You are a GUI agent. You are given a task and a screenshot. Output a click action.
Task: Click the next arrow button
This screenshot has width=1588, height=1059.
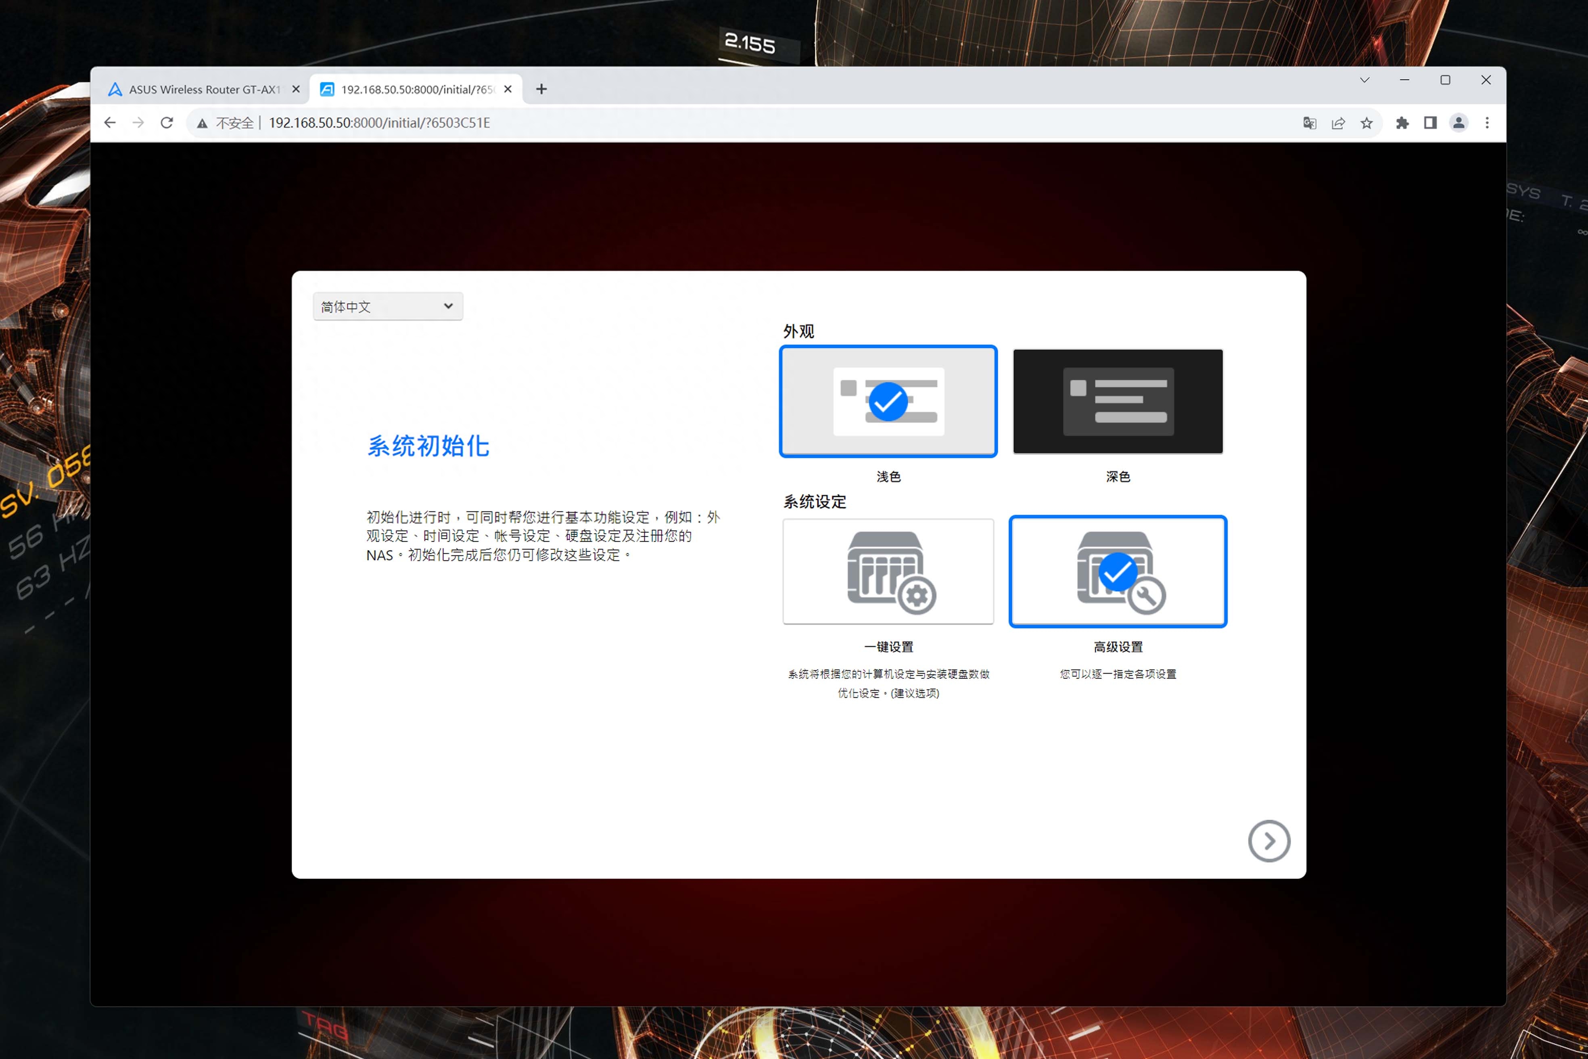(1268, 841)
